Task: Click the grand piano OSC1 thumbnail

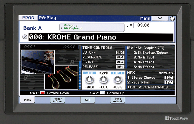Action: tap(38, 62)
